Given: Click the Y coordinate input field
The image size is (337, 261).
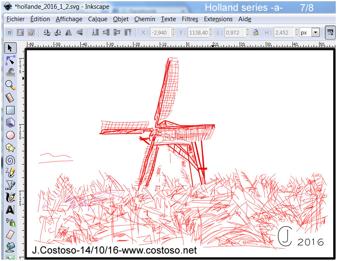Looking at the screenshot, I should [198, 32].
